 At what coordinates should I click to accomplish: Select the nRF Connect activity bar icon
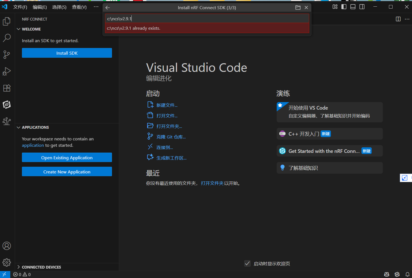[7, 105]
